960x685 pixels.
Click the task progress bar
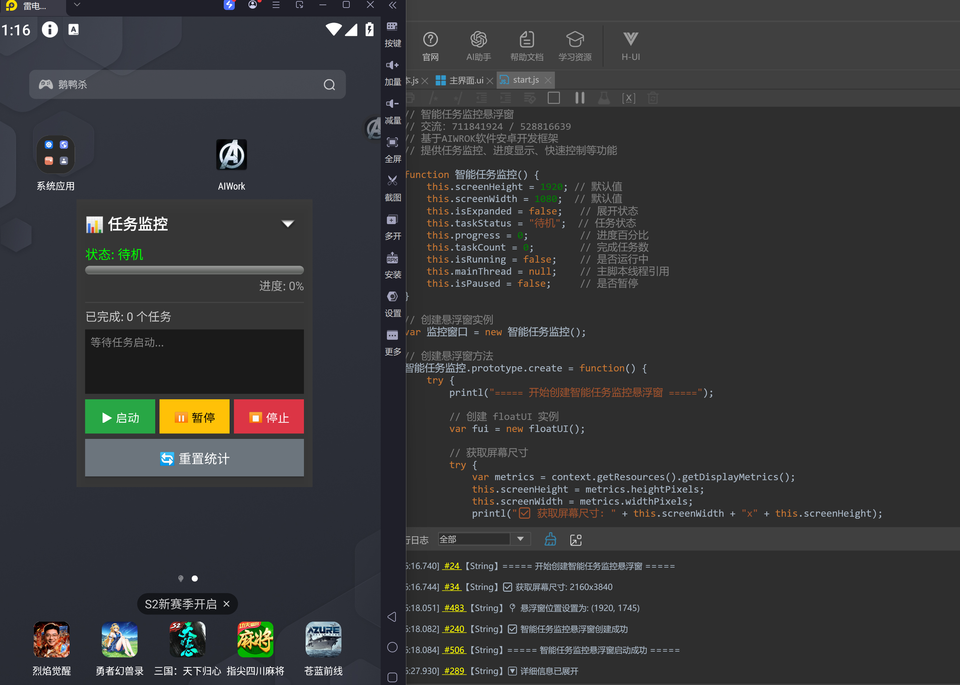194,270
